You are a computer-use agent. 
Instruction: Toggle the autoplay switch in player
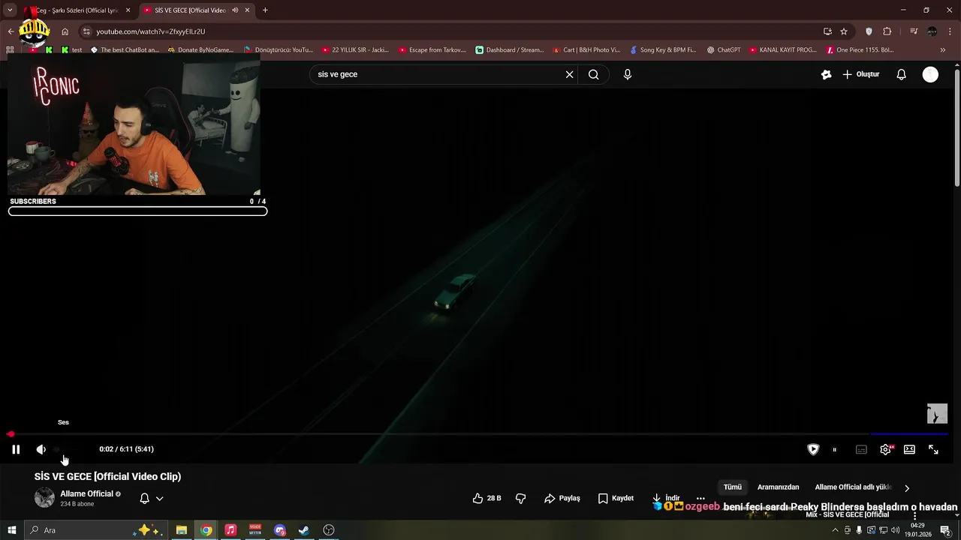pyautogui.click(x=834, y=449)
